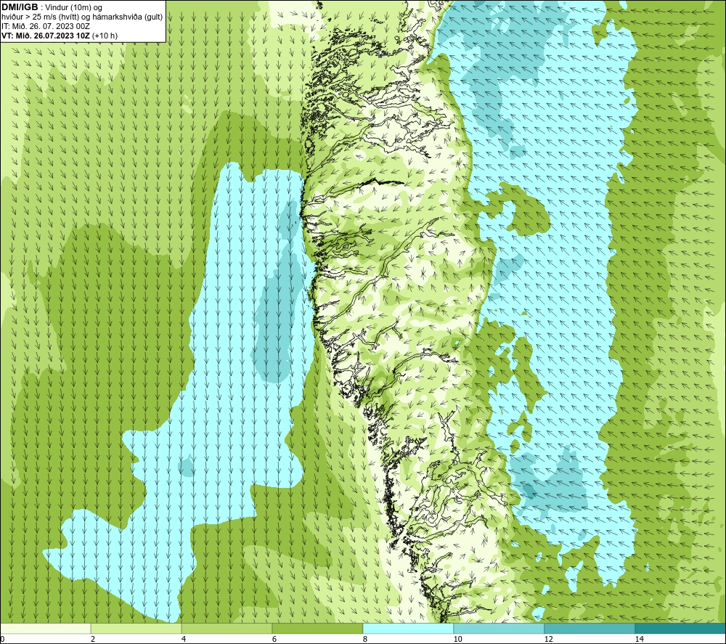This screenshot has width=726, height=644.
Task: Click the '8' scale label
Action: [x=365, y=640]
